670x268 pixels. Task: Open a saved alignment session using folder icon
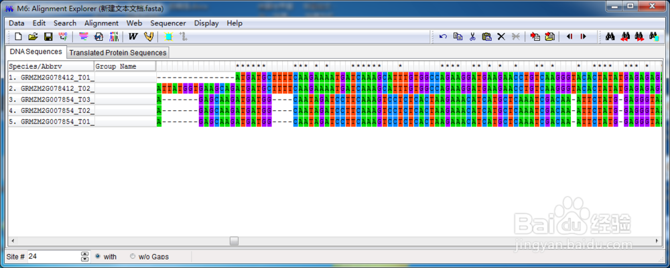point(33,37)
